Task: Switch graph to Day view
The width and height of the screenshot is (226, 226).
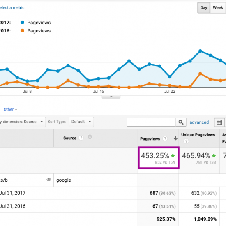Action: [204, 8]
